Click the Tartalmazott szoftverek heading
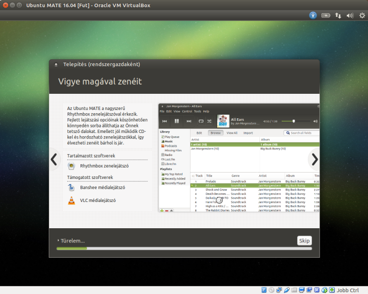Screen dimensions: 368x294 pyautogui.click(x=91, y=156)
